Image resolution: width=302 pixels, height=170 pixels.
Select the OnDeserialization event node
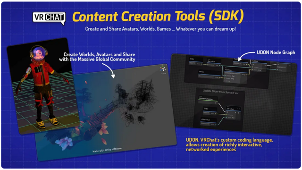208,99
